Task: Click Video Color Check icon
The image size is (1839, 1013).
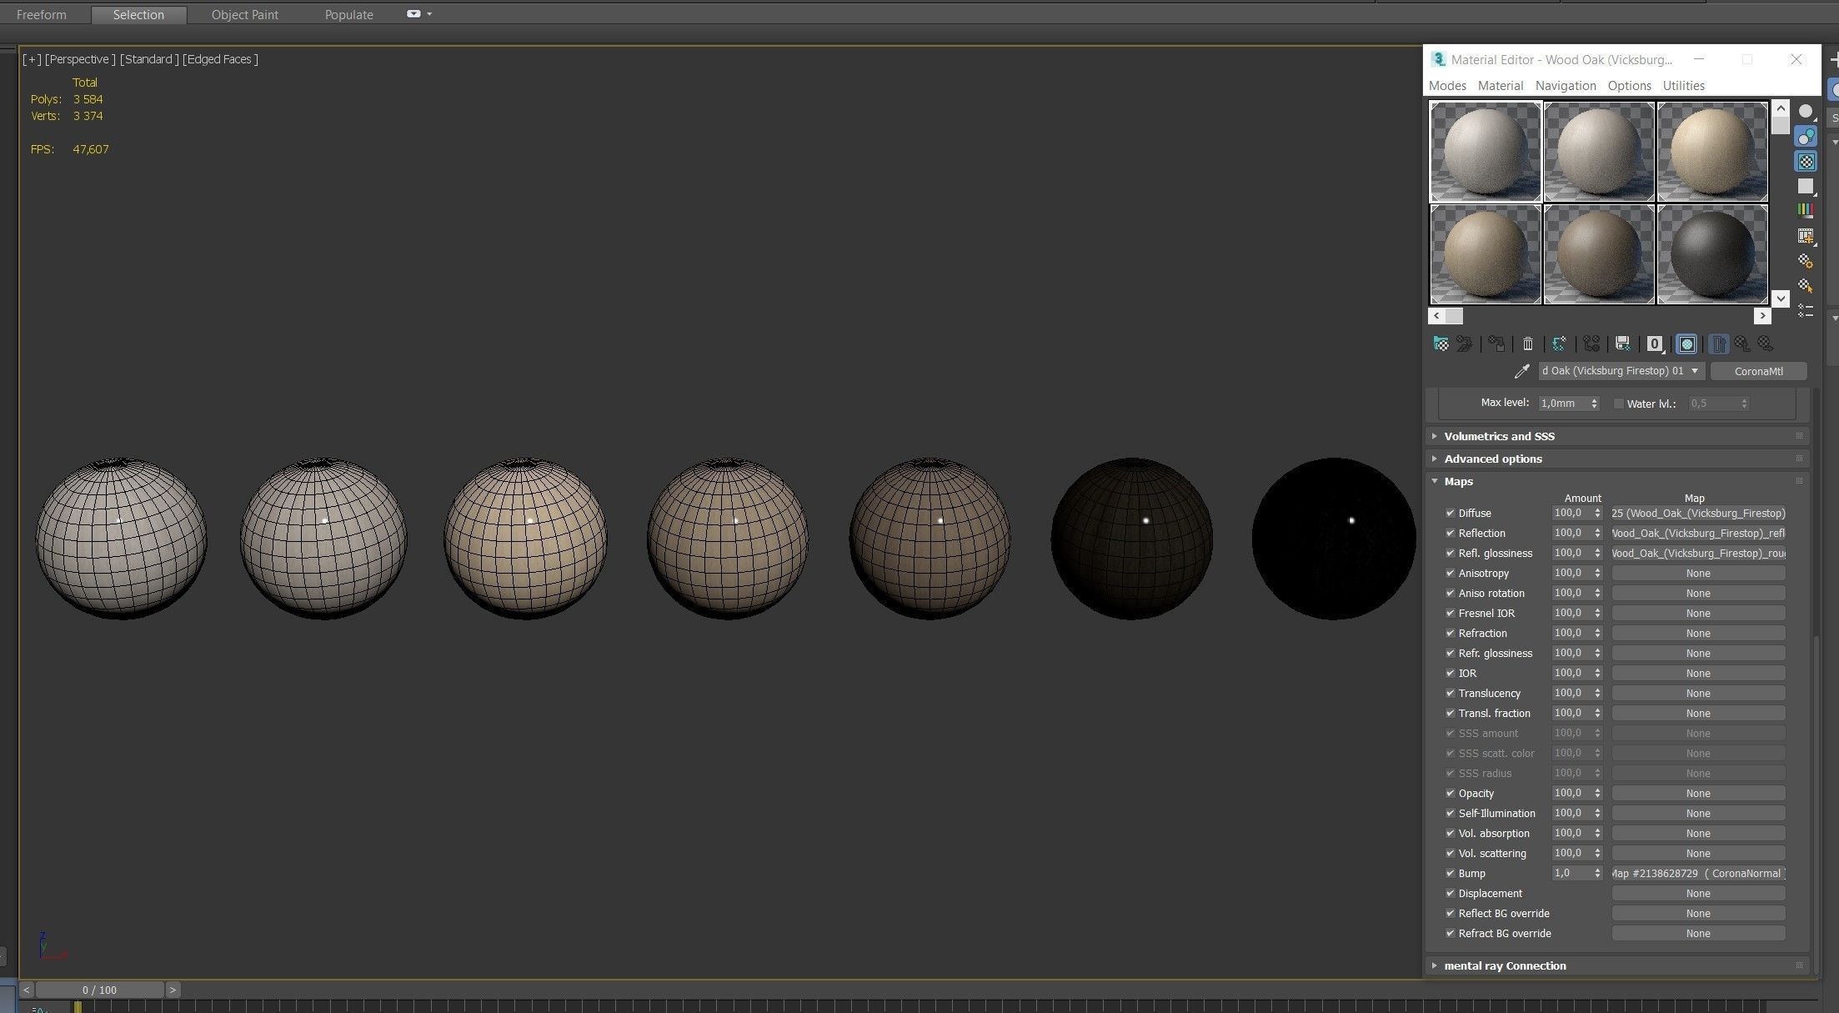Action: pyautogui.click(x=1806, y=211)
